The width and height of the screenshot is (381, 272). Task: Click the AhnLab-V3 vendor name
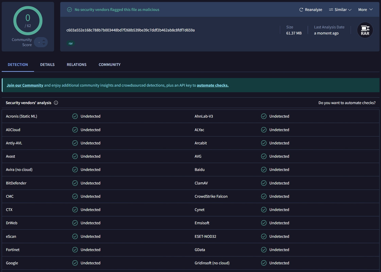(x=204, y=116)
